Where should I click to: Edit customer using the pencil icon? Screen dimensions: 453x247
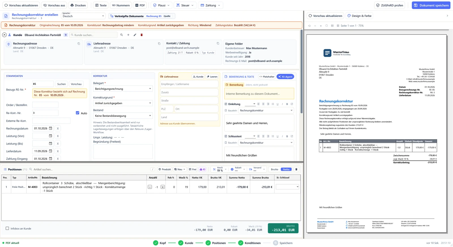point(135,35)
